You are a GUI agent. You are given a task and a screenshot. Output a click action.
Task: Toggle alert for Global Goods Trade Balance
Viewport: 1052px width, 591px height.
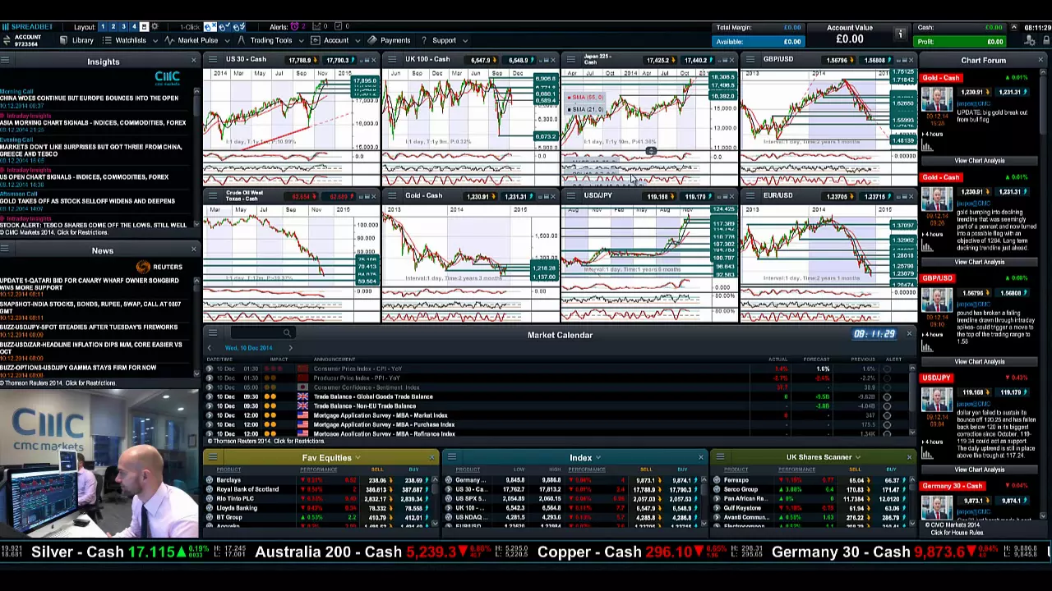point(887,396)
